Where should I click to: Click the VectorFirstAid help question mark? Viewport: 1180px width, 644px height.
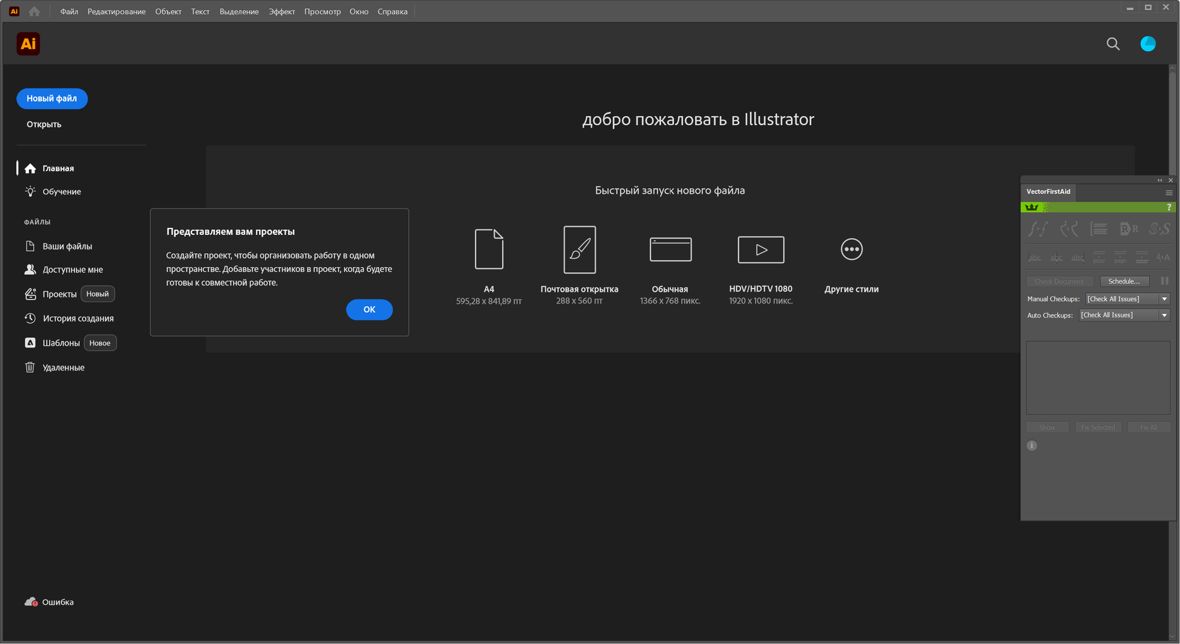click(x=1168, y=207)
